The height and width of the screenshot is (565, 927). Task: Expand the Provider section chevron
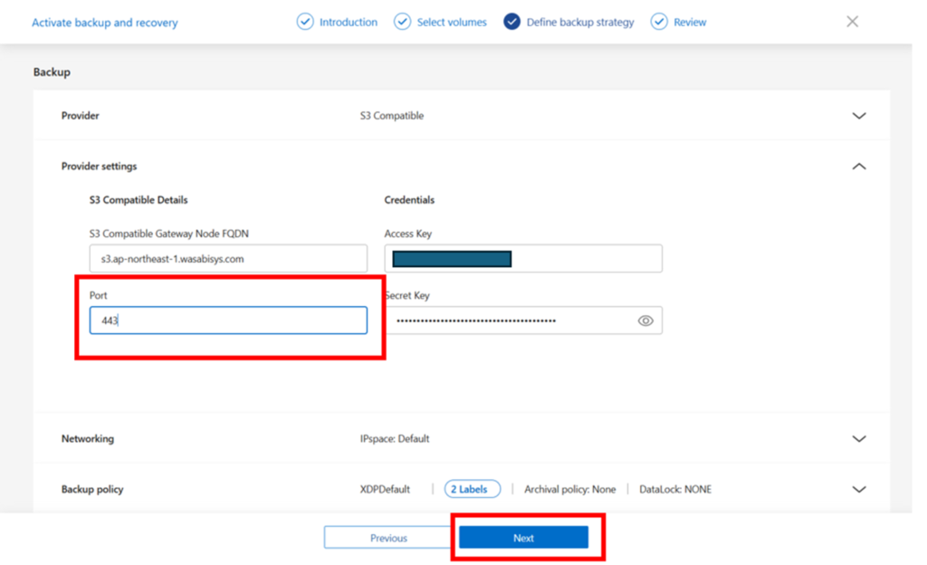point(859,116)
